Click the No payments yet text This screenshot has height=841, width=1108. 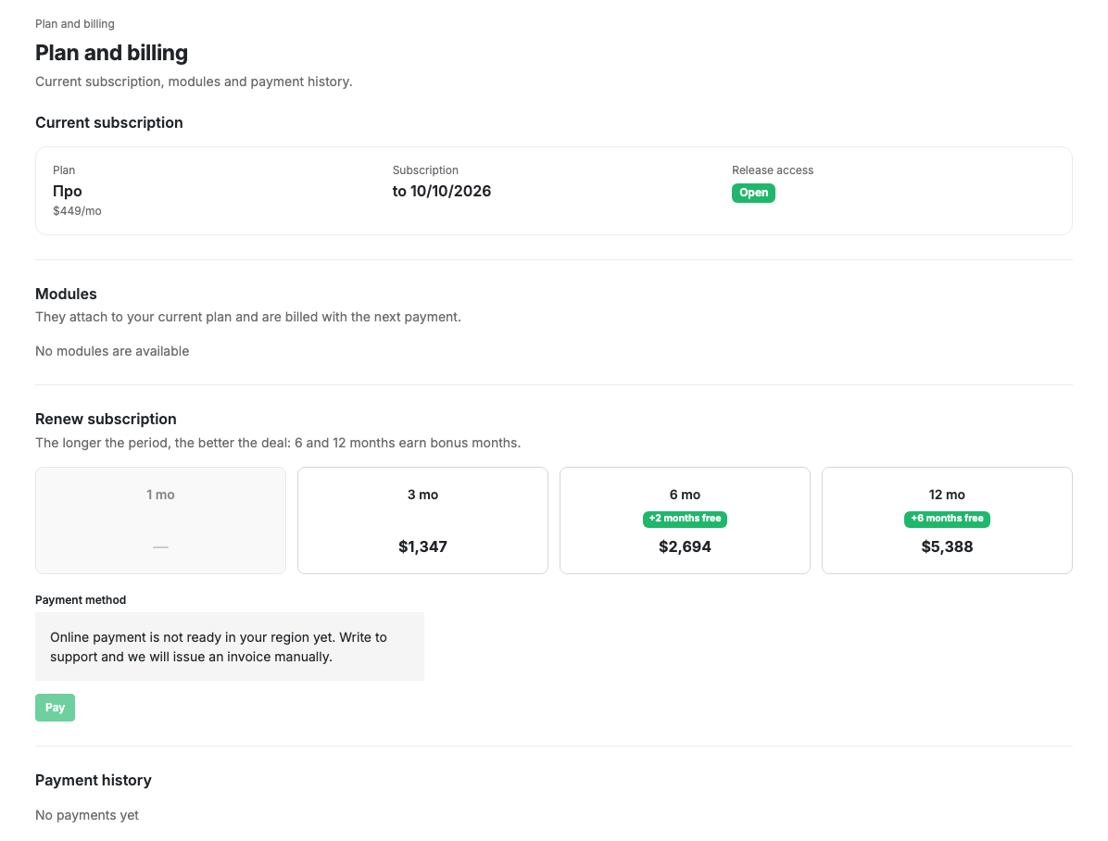[x=87, y=816]
